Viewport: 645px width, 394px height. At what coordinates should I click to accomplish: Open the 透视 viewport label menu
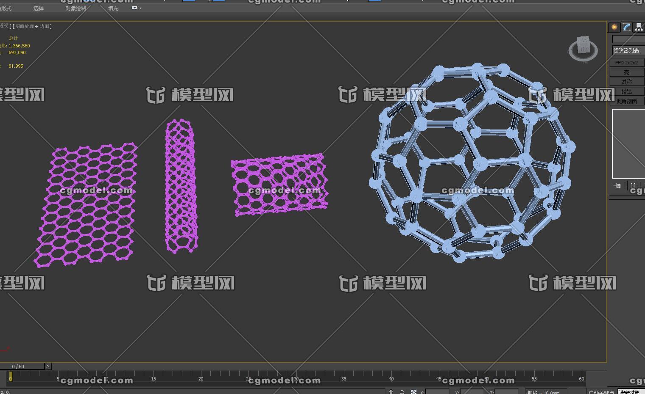4,26
